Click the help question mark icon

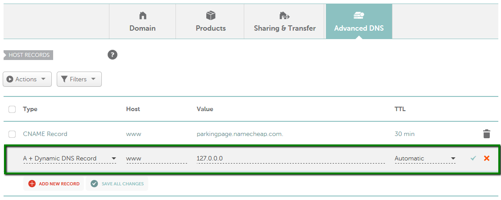pos(113,55)
